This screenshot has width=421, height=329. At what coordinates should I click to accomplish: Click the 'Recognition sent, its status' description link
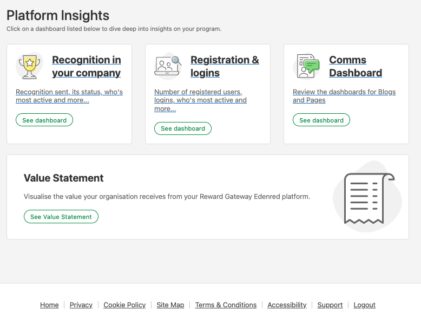69,96
